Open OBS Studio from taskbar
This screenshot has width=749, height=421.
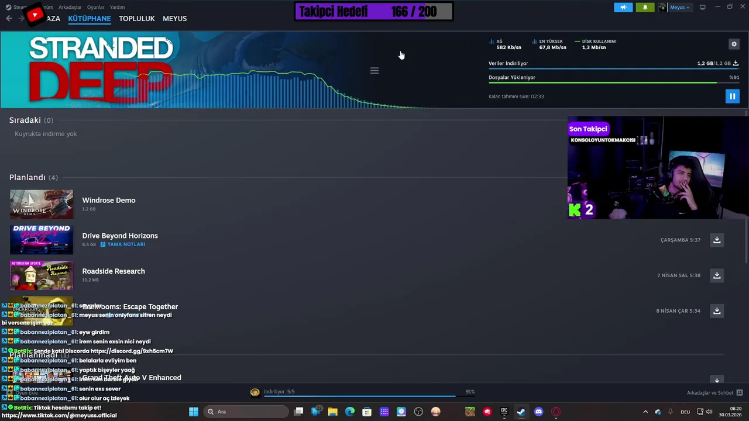coord(418,412)
